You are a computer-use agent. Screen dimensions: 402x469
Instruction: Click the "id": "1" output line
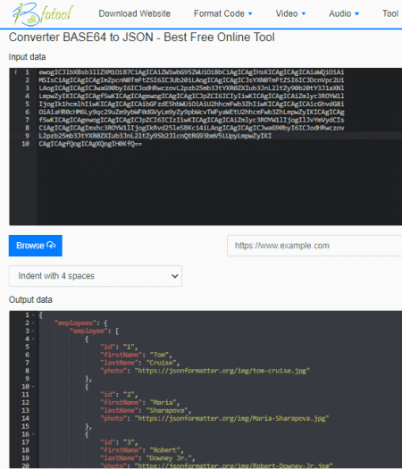(119, 347)
